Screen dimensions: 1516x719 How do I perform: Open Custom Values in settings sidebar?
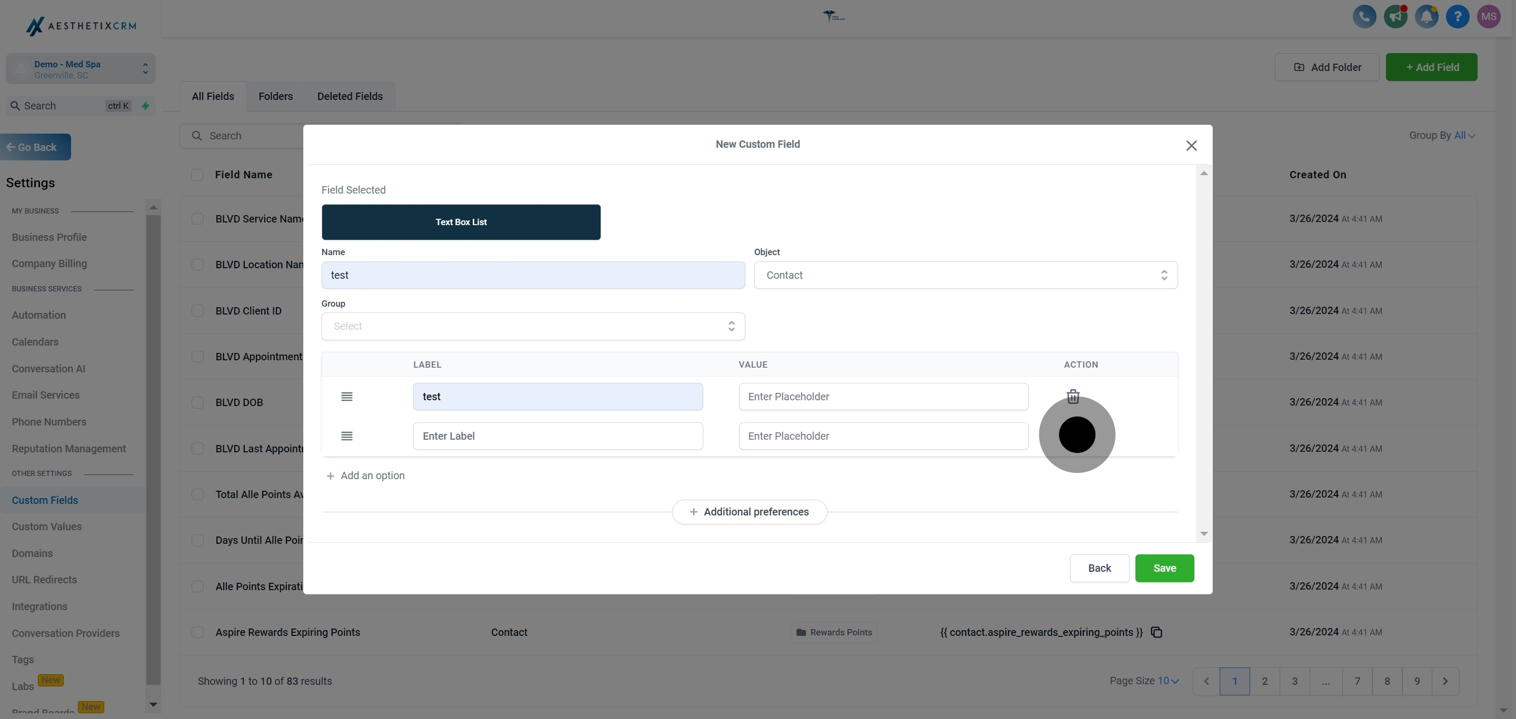click(46, 526)
